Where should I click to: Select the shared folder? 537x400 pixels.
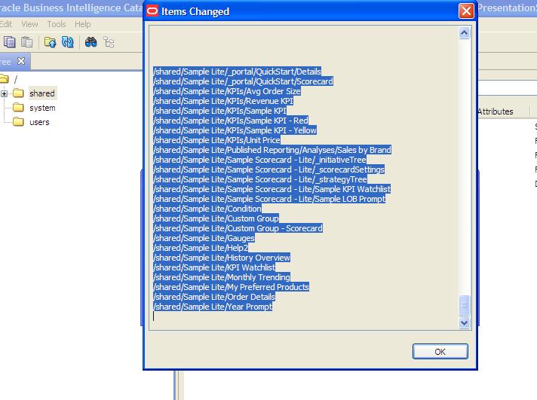click(x=41, y=93)
